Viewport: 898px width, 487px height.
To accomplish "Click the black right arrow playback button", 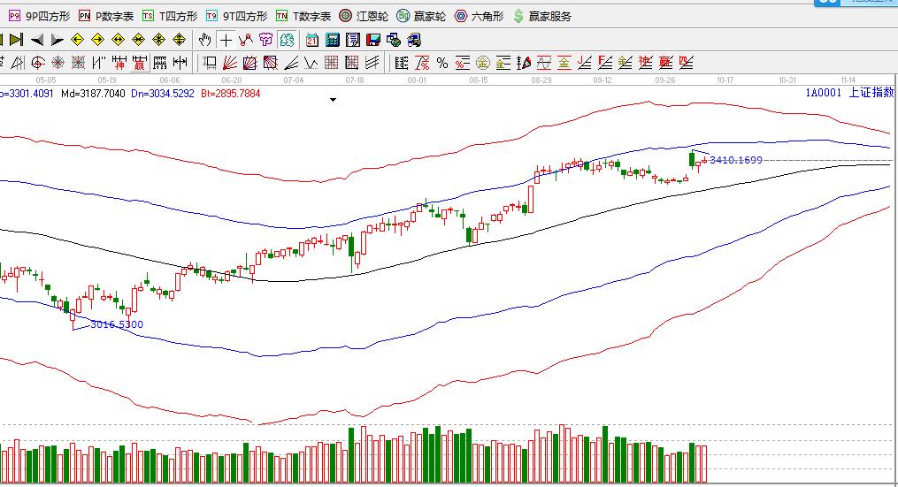I will coord(57,40).
